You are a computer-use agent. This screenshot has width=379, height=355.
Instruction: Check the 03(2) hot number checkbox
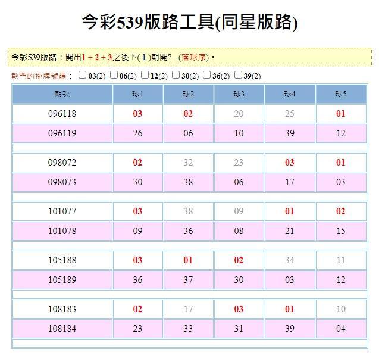click(83, 75)
